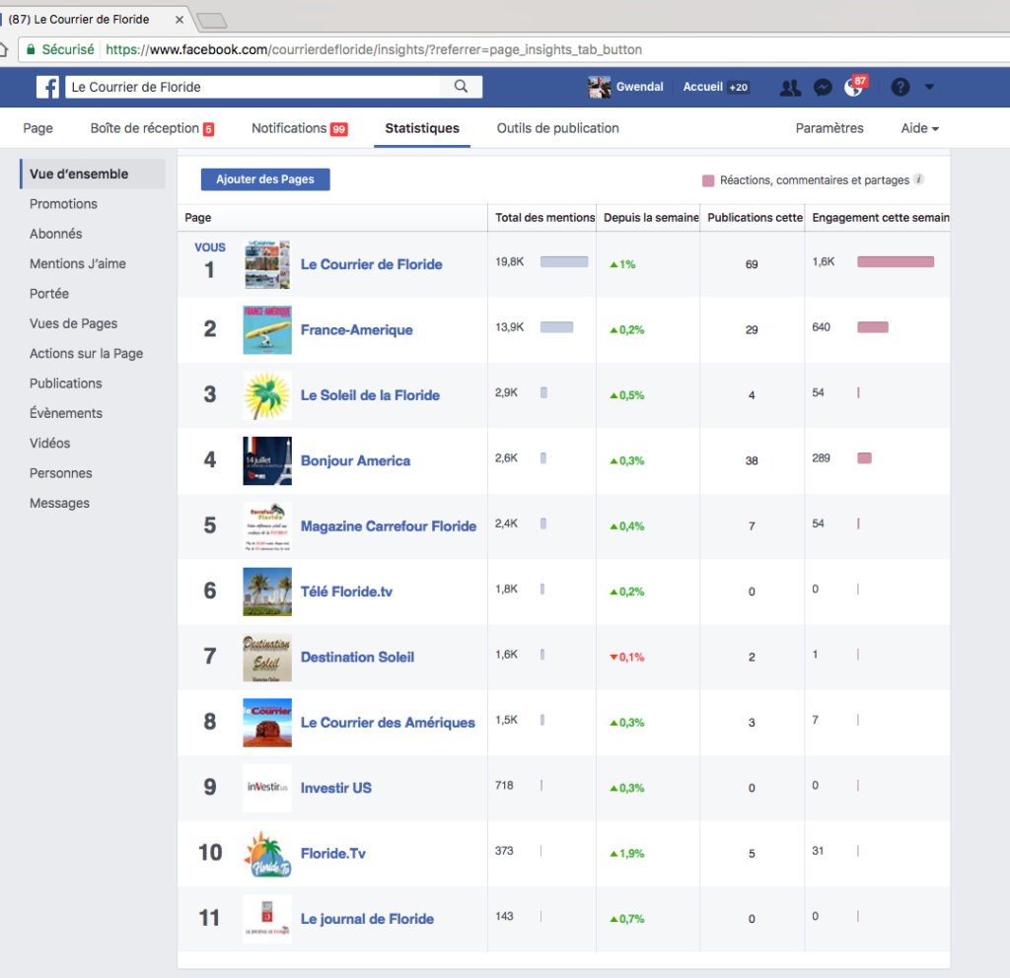Open the Télé Floride.tv link
The image size is (1010, 978).
point(346,592)
